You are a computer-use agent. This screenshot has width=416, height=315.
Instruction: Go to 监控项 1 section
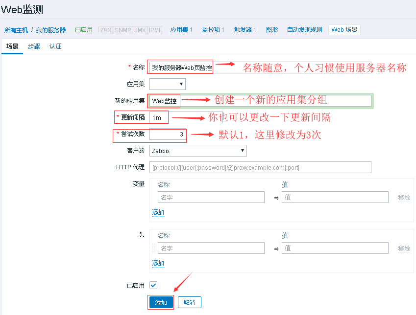pyautogui.click(x=213, y=30)
